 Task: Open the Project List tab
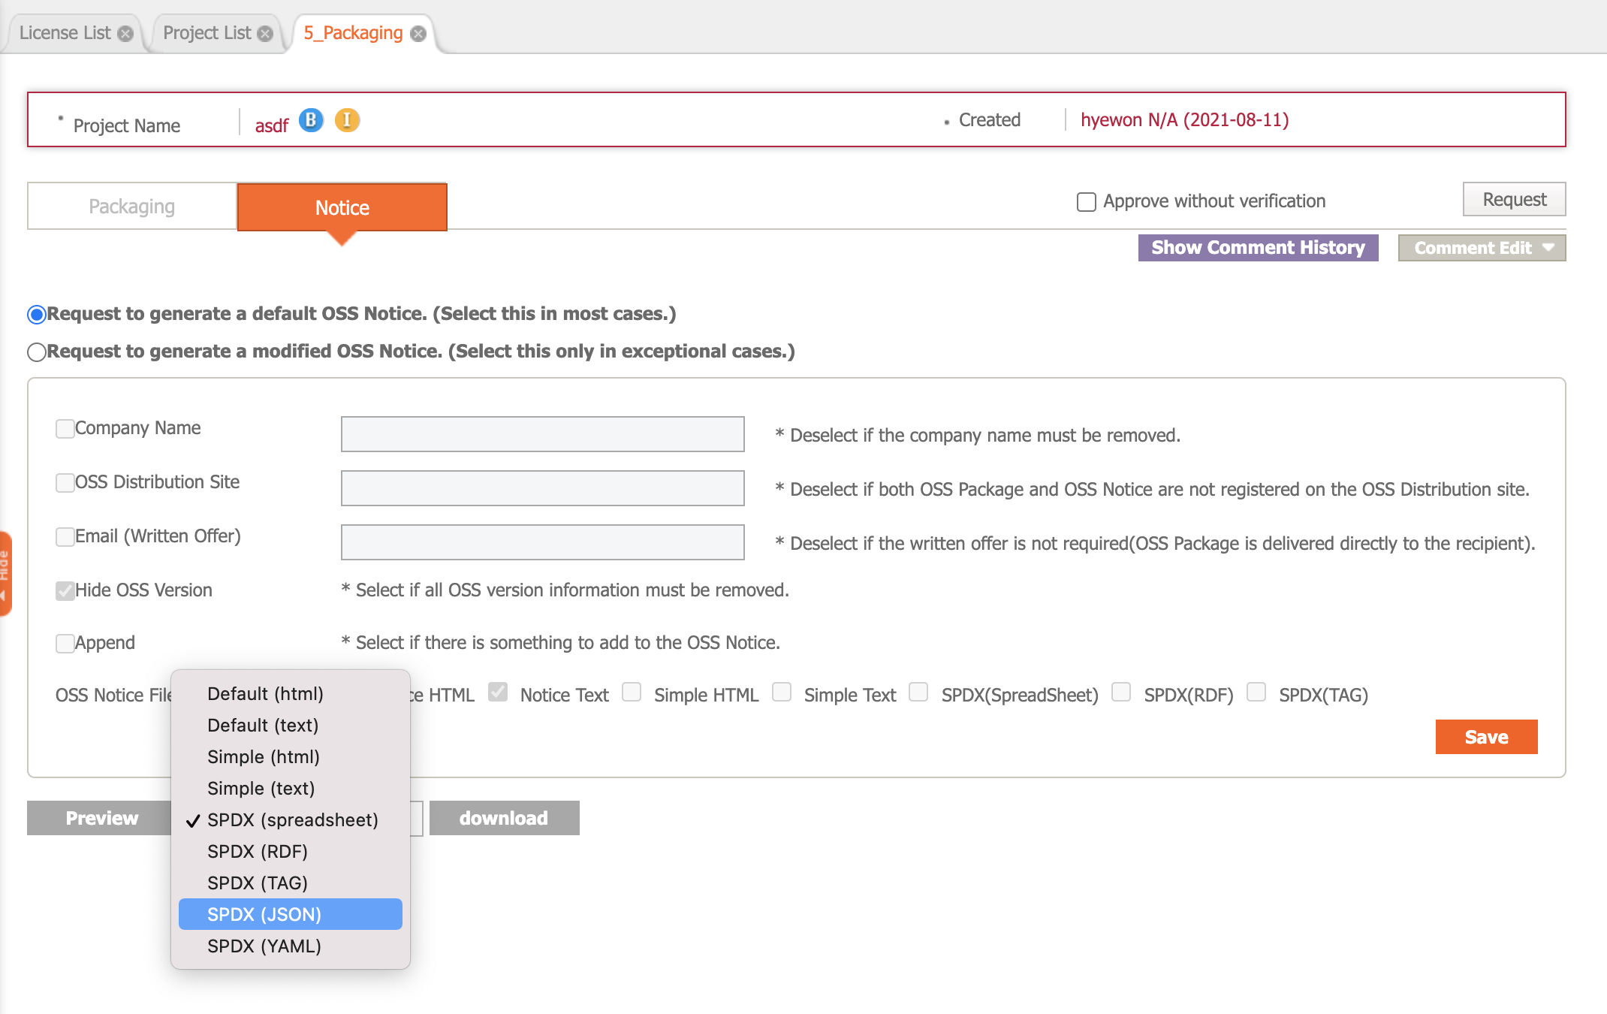[x=207, y=33]
